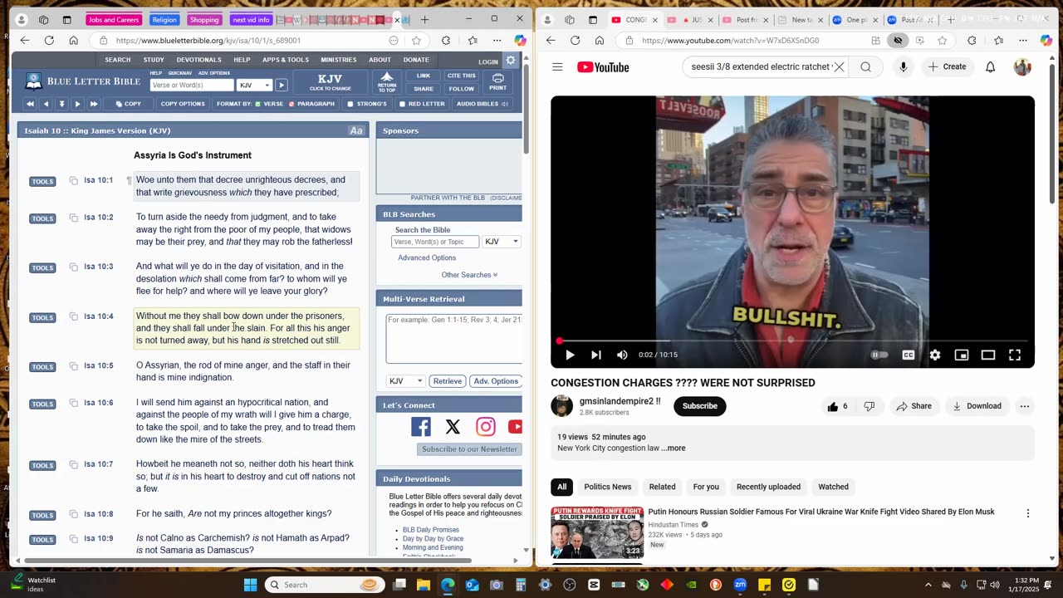The width and height of the screenshot is (1063, 598).
Task: Expand Other Searches section
Action: pos(469,275)
